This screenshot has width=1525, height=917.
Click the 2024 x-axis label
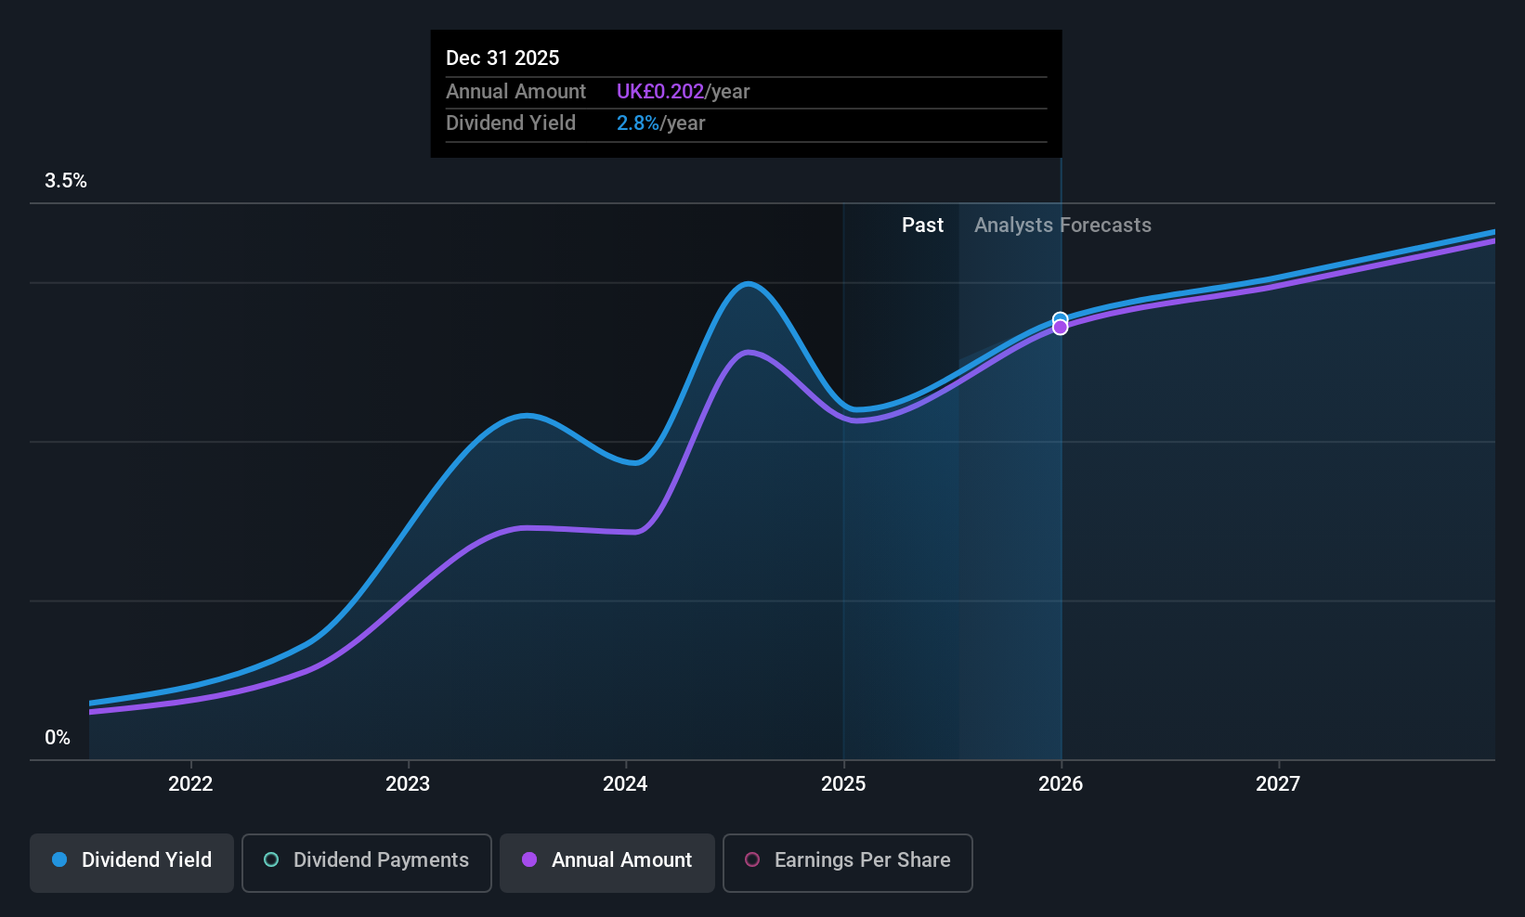pos(625,783)
